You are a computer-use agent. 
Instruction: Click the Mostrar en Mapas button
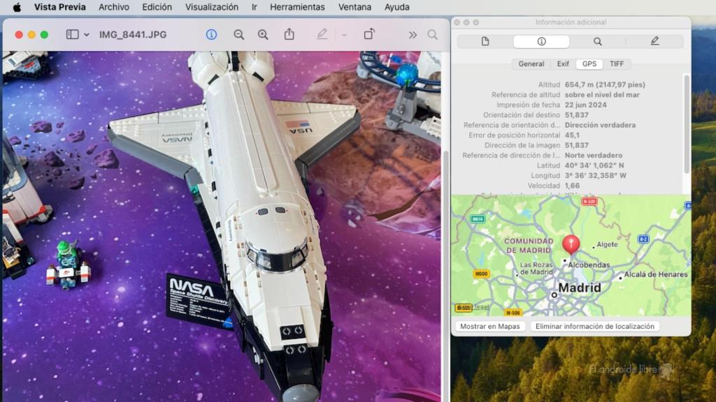pos(491,326)
